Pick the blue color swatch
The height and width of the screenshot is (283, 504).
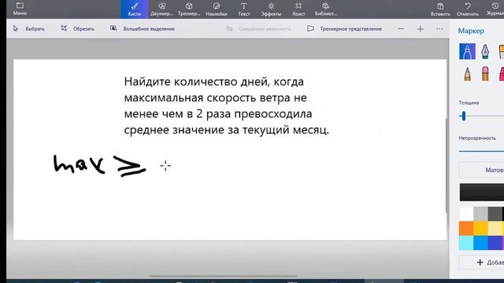pos(481,243)
